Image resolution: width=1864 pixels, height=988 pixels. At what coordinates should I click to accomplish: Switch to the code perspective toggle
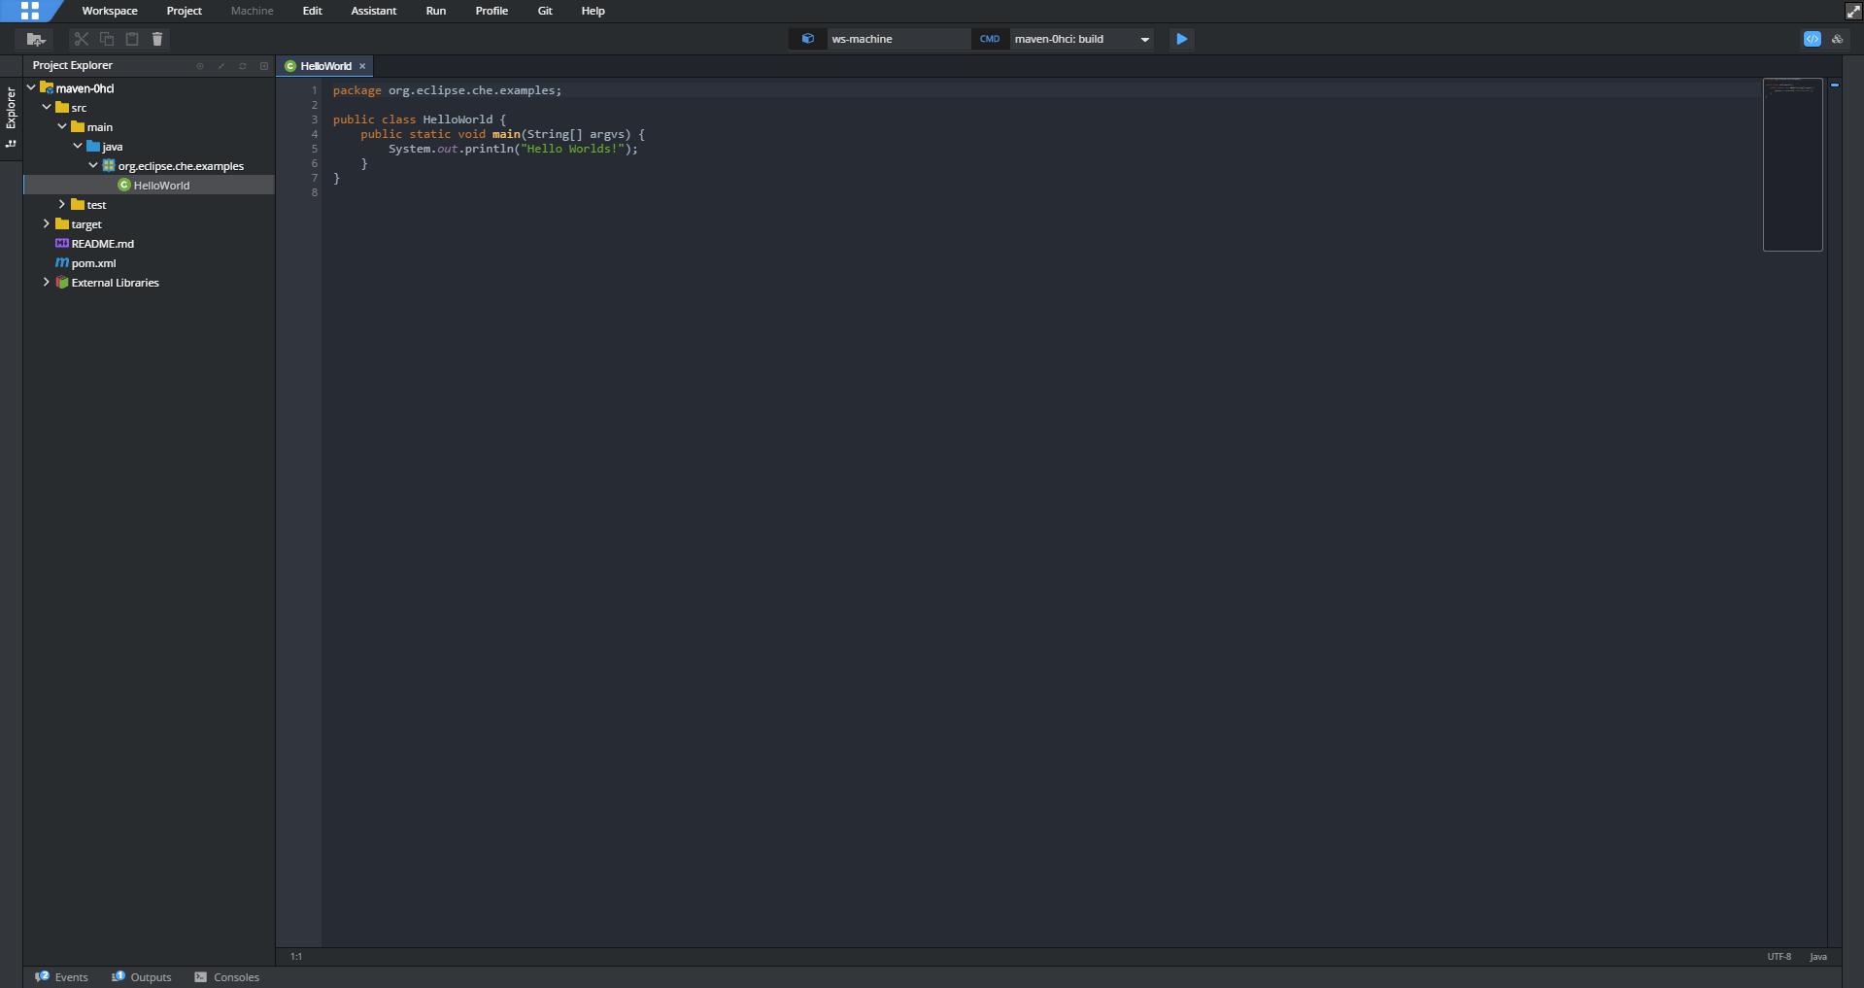1812,39
